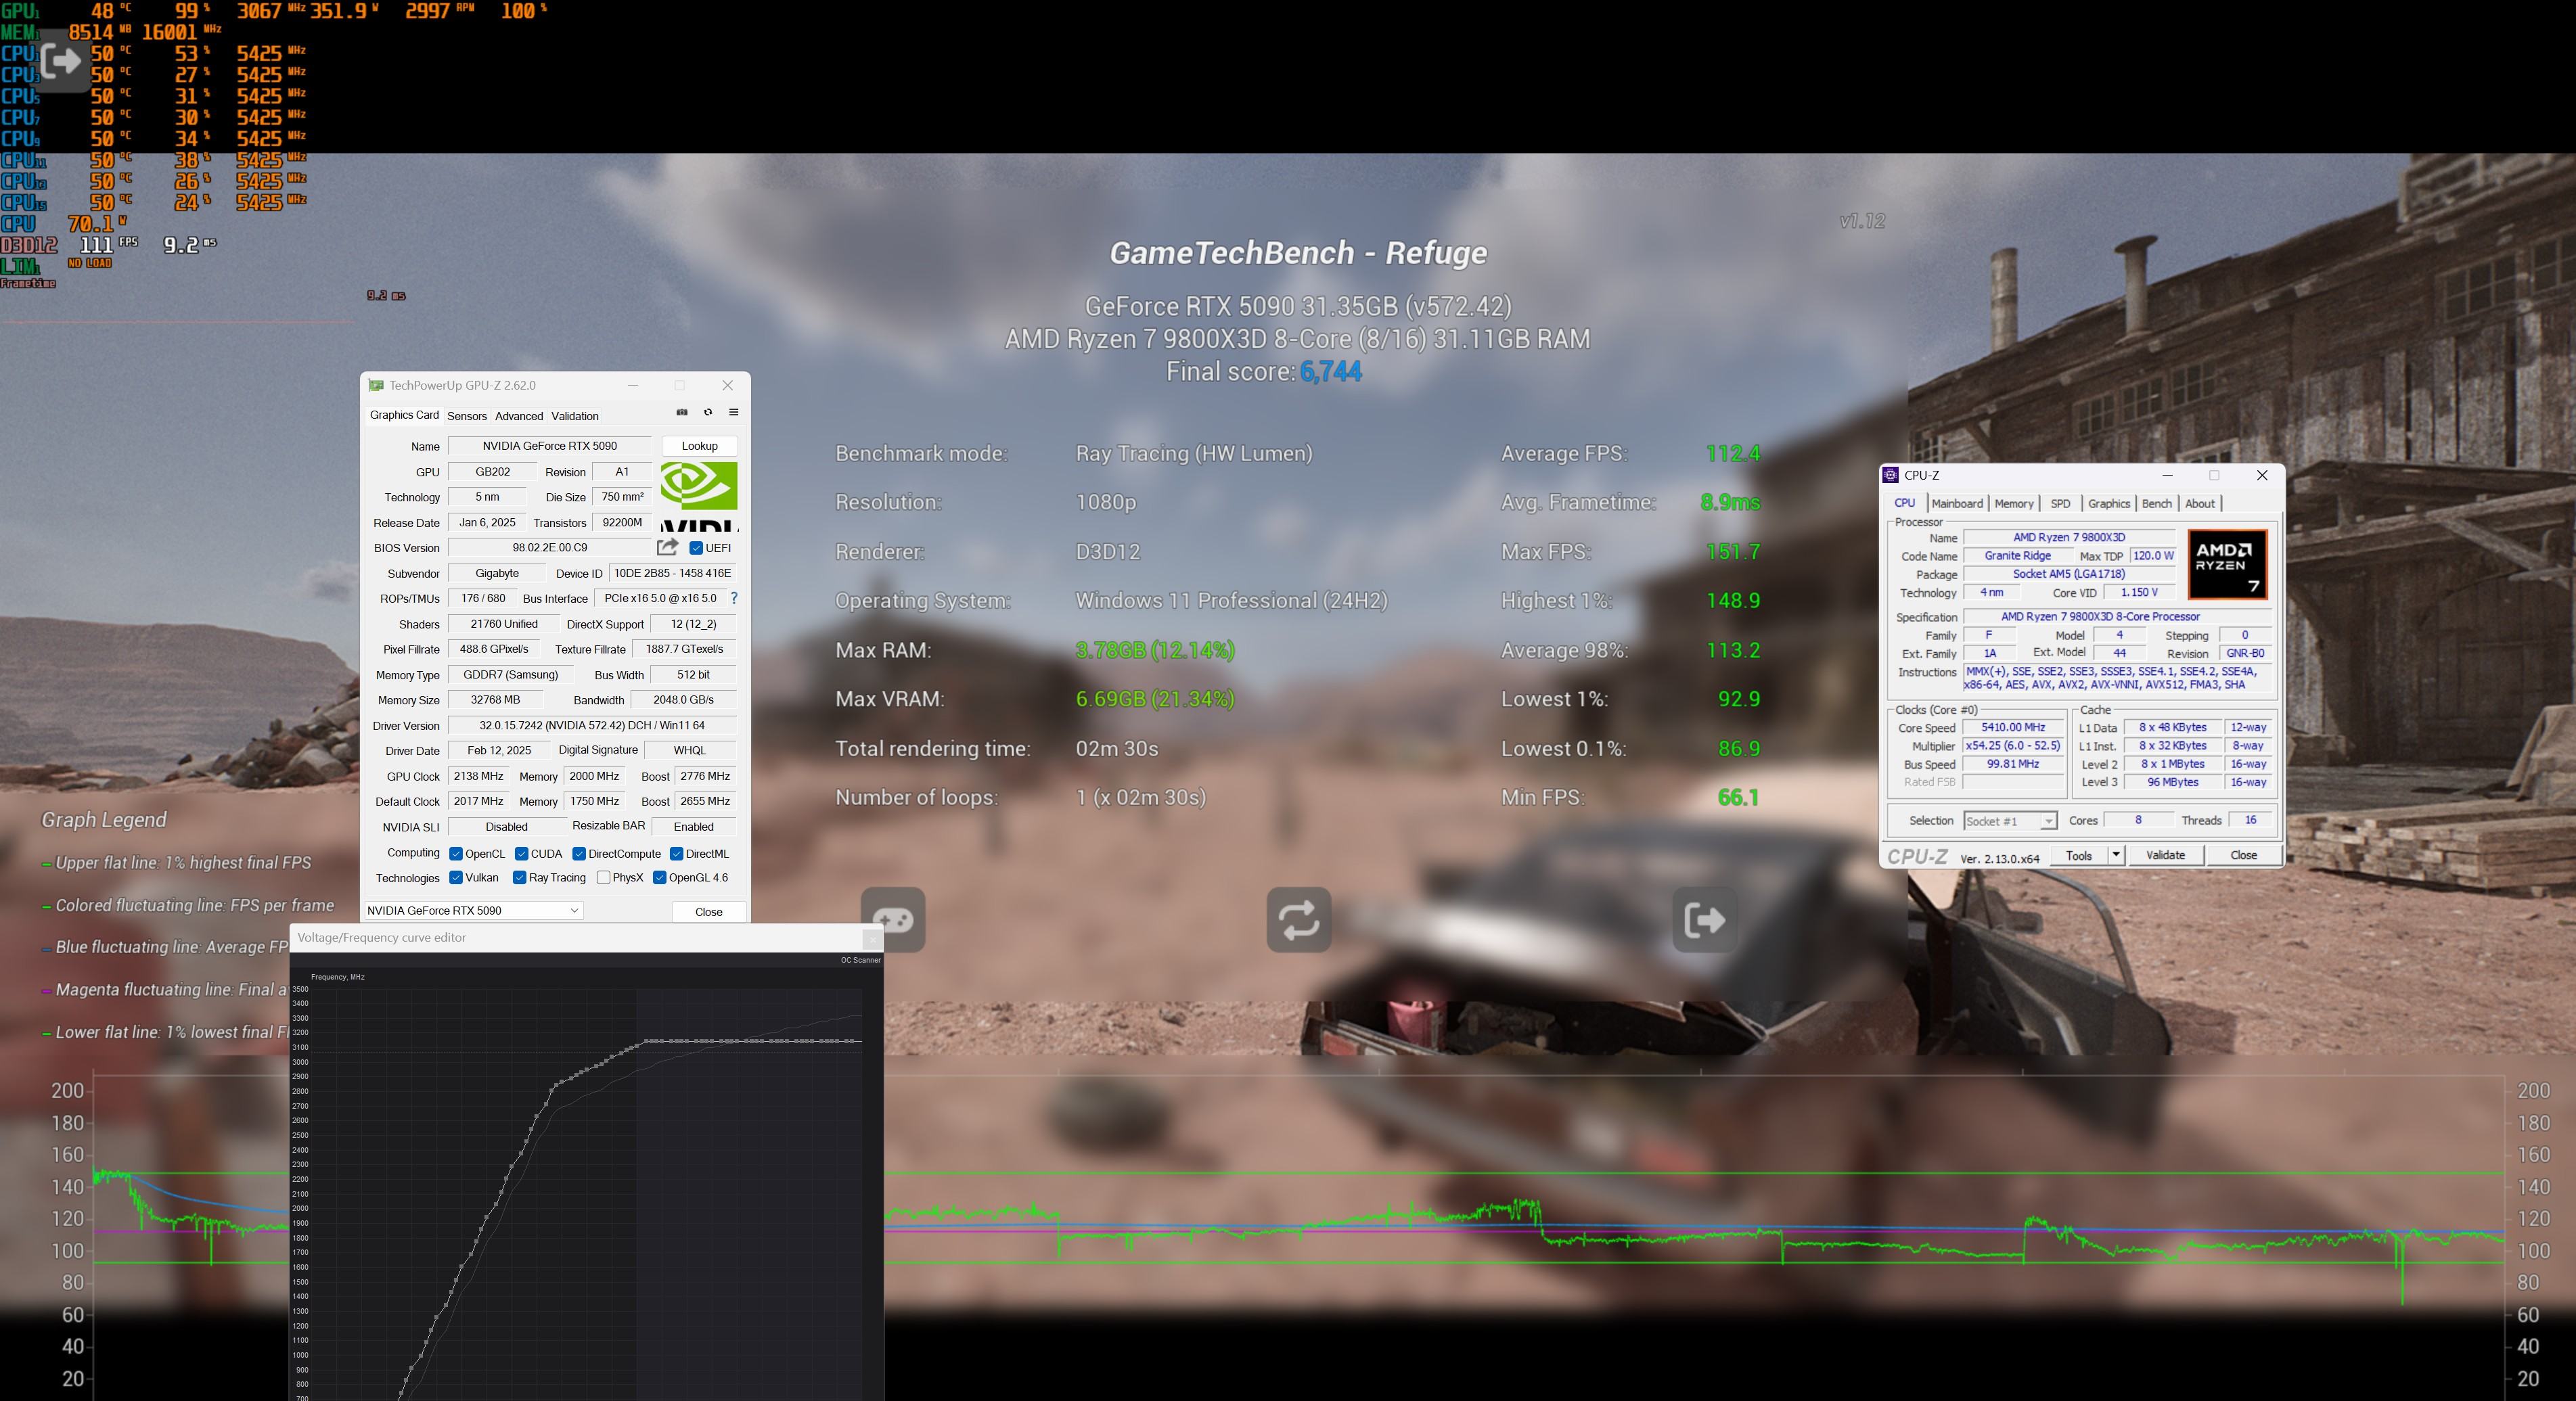Screen dimensions: 2576x1401
Task: Toggle the PhysX checkbox
Action: tap(603, 878)
